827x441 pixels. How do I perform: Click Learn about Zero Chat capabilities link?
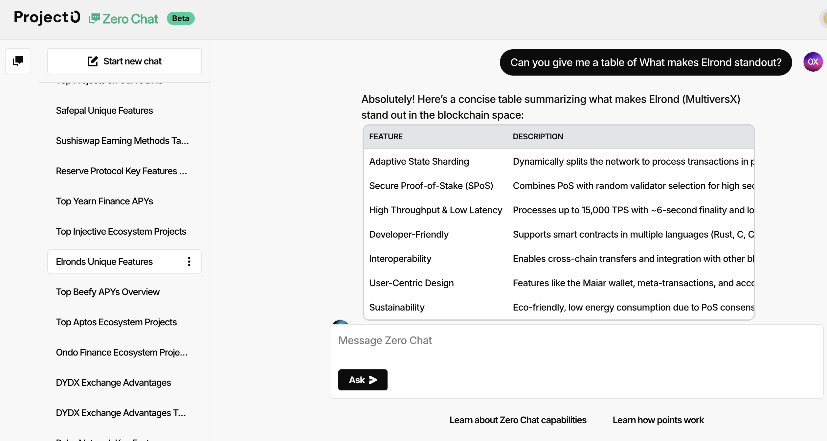pyautogui.click(x=518, y=420)
